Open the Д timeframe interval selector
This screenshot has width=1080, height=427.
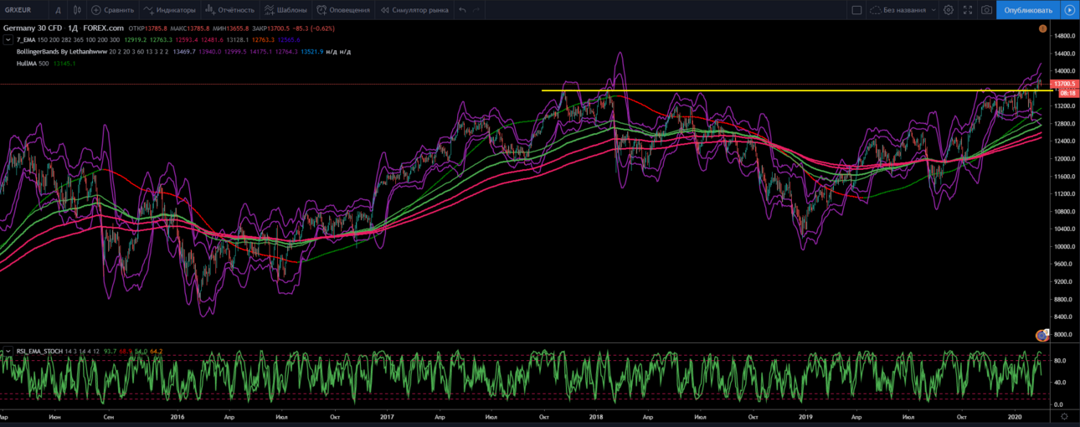coord(57,10)
